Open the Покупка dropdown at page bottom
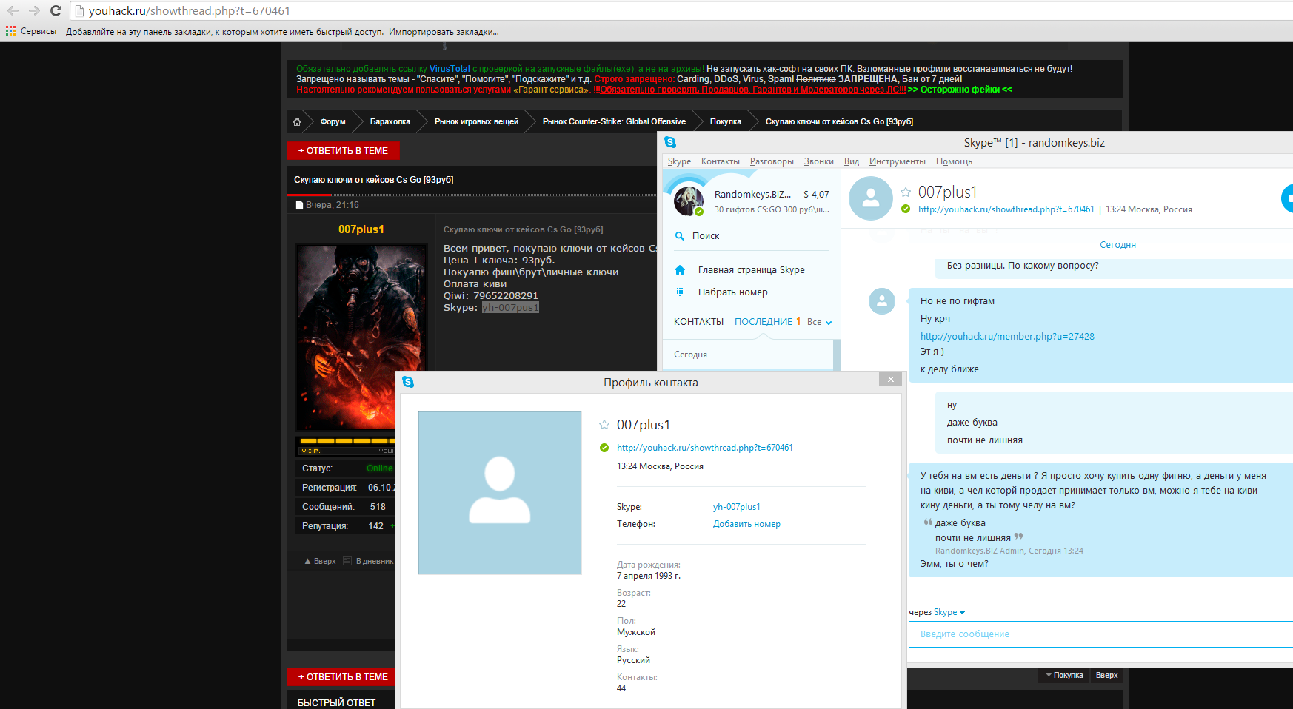The height and width of the screenshot is (709, 1293). (x=1064, y=675)
